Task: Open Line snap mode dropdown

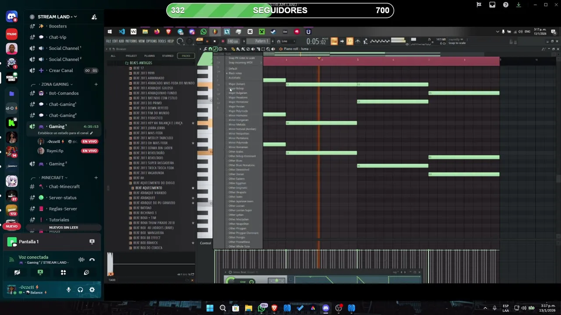Action: click(x=288, y=41)
